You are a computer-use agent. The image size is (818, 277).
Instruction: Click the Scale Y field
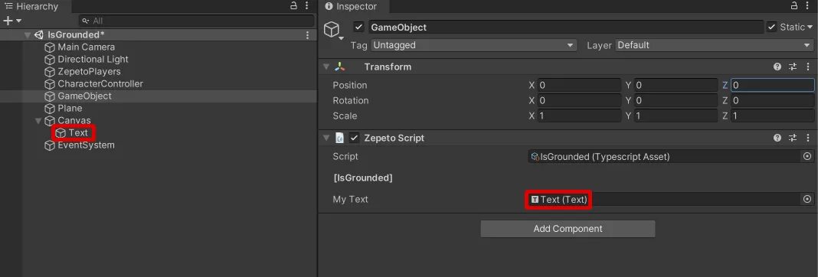click(676, 116)
